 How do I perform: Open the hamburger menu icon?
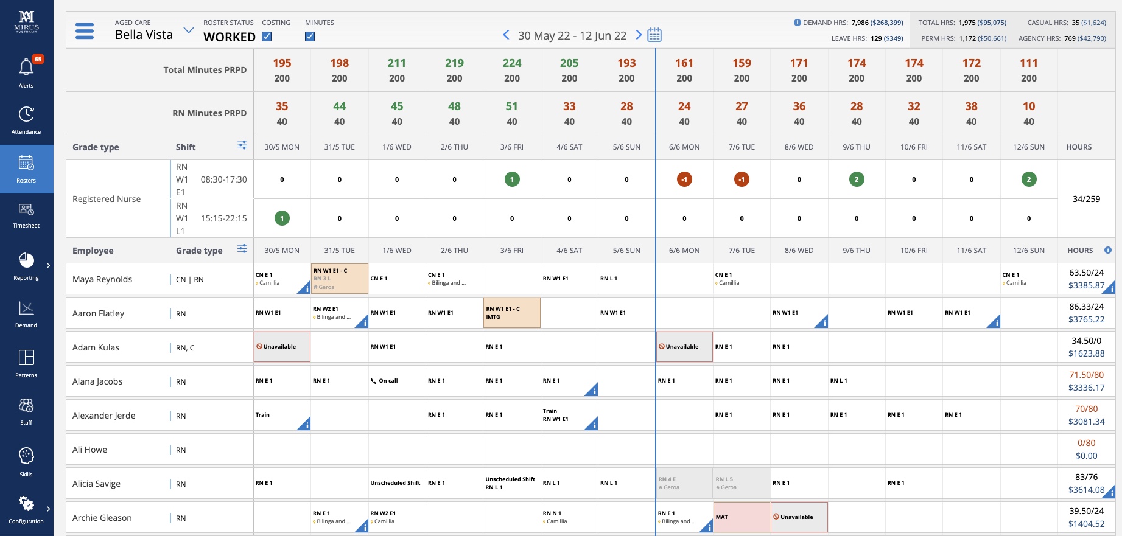pyautogui.click(x=85, y=30)
